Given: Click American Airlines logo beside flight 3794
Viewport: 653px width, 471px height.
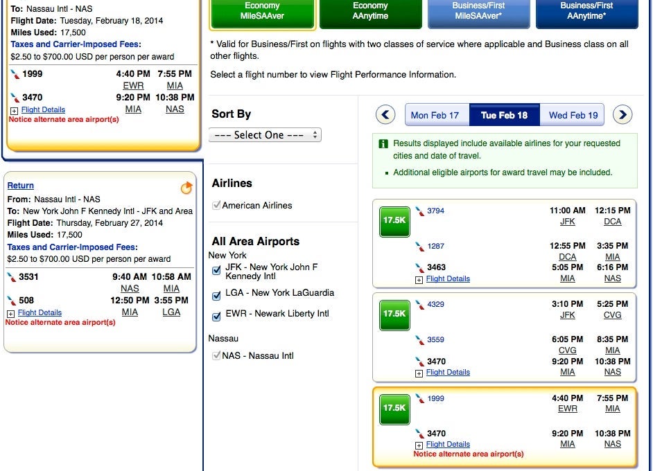Looking at the screenshot, I should tap(419, 211).
